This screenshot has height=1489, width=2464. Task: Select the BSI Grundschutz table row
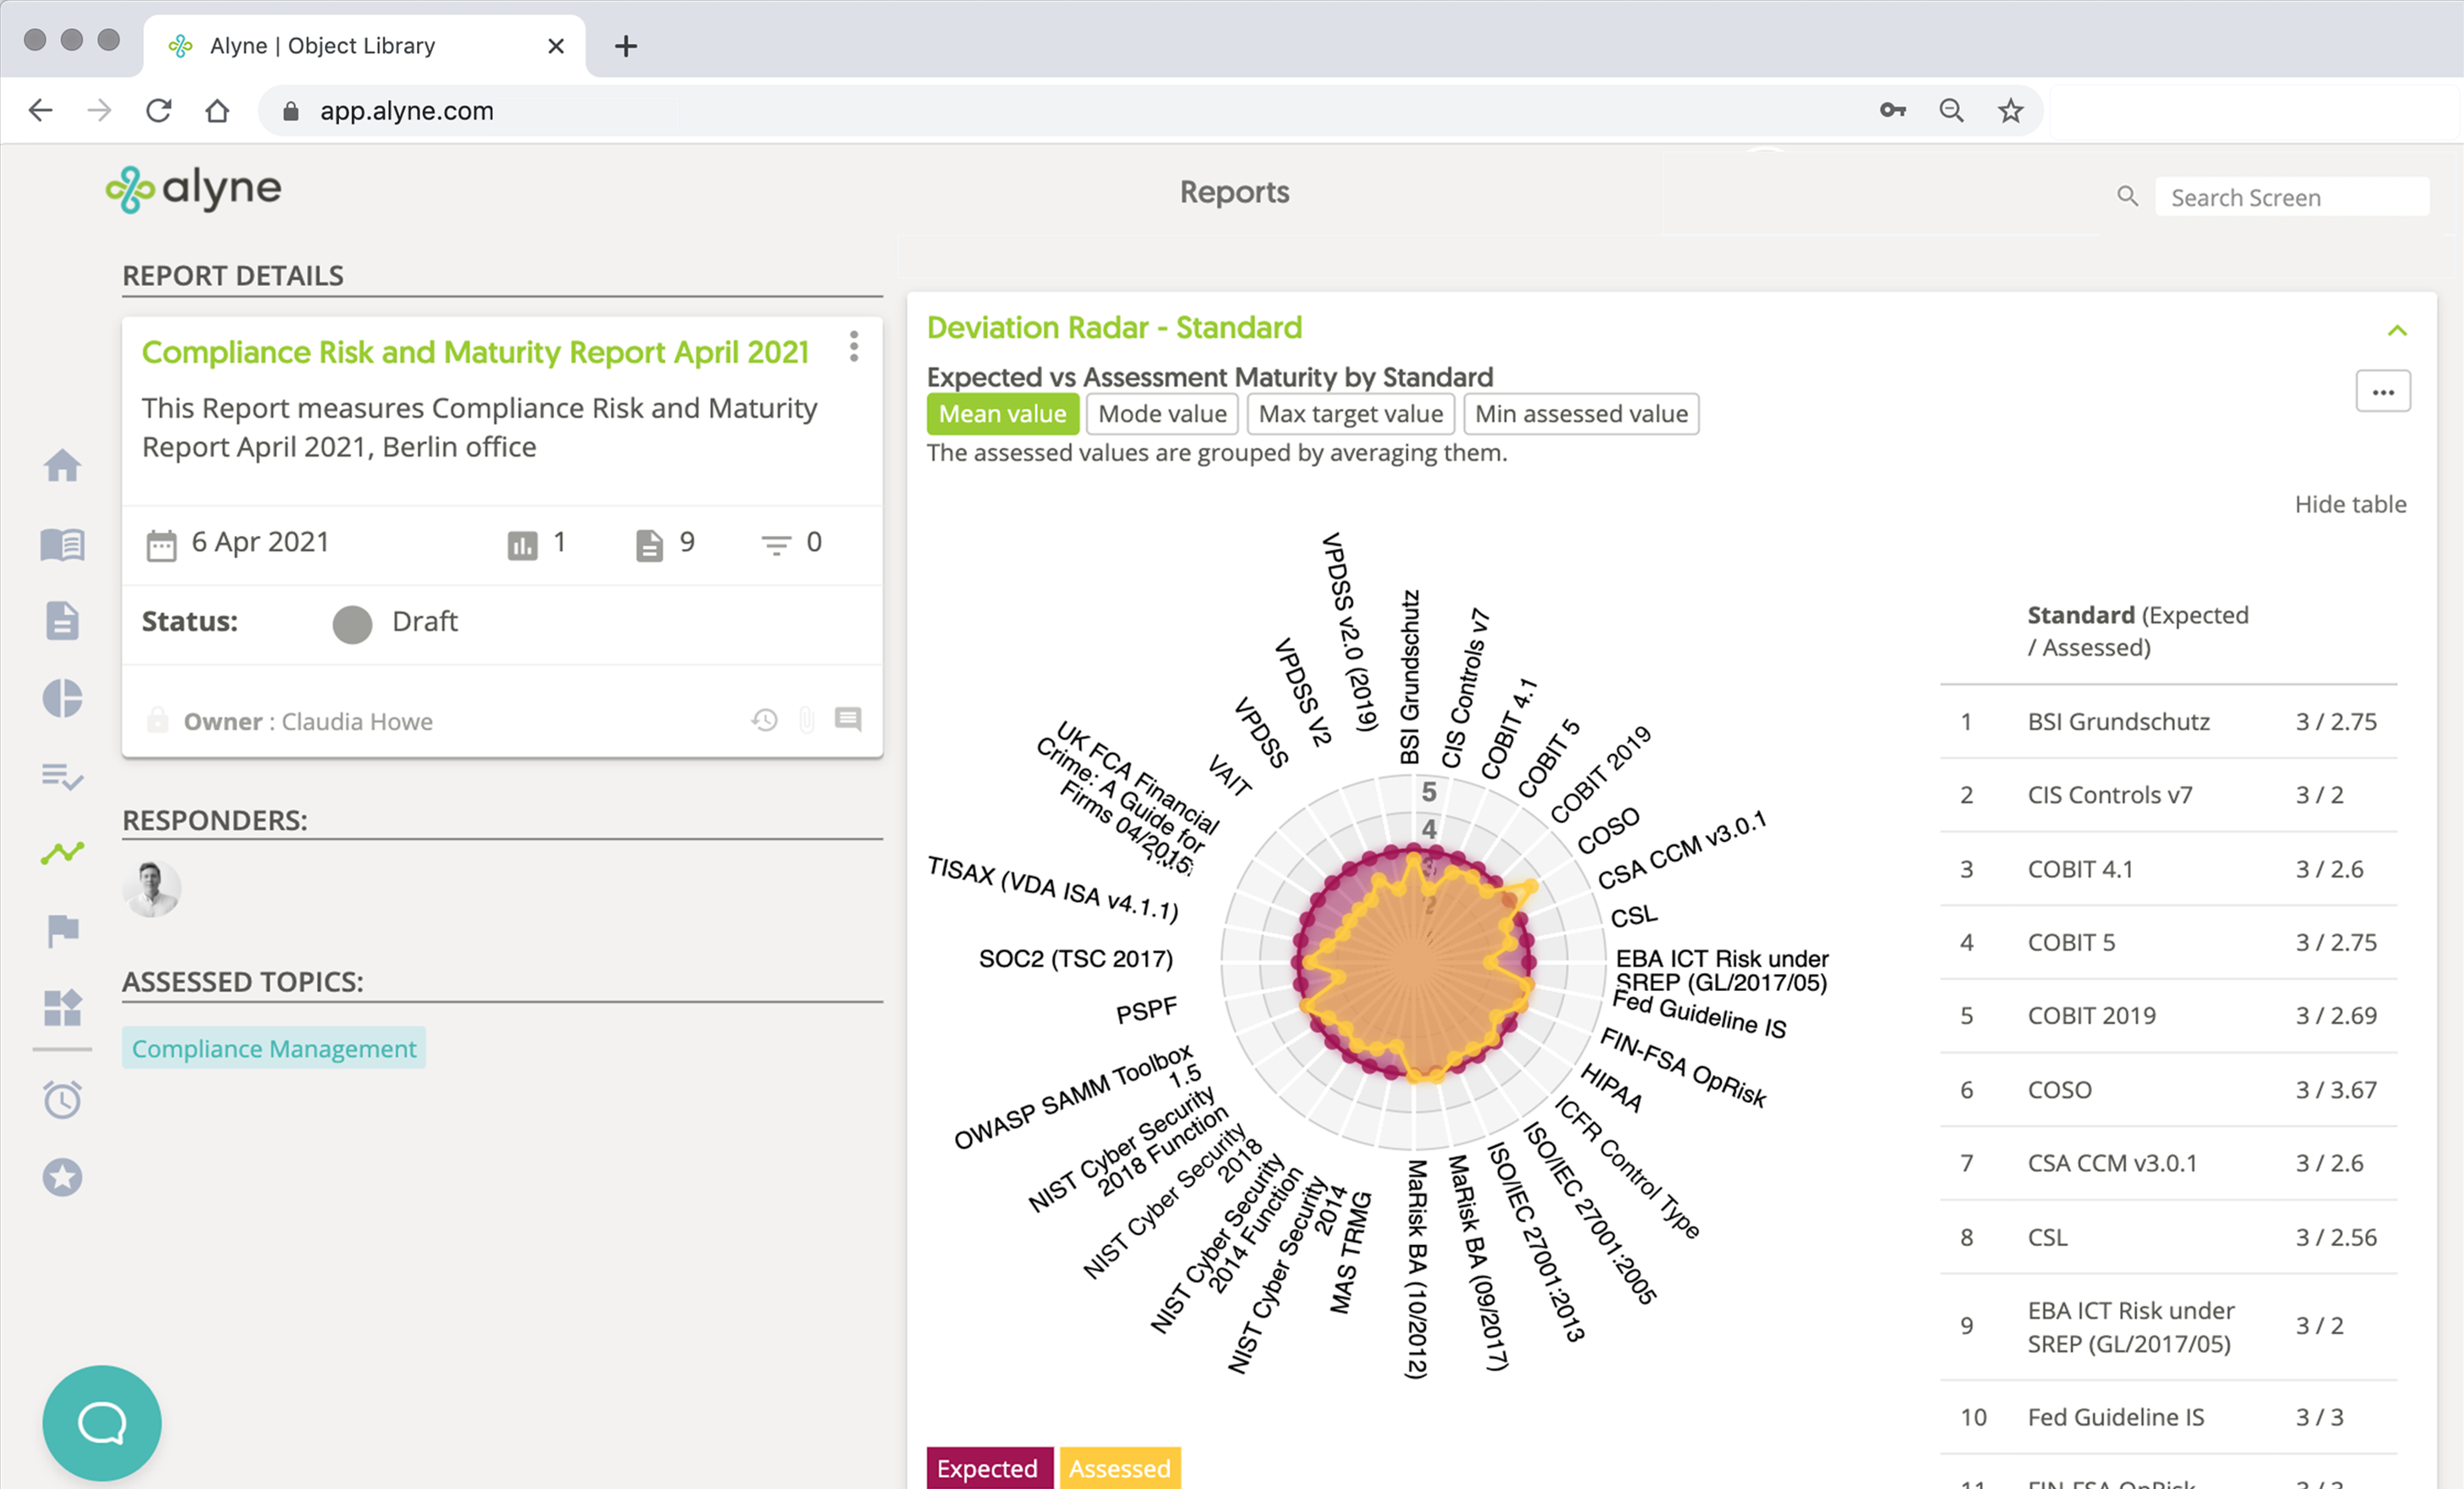pos(2168,722)
